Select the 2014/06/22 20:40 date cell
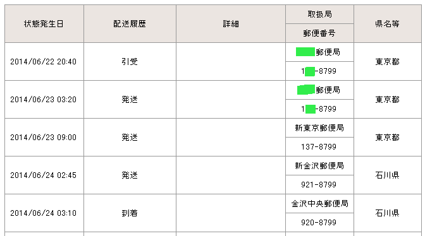 [44, 62]
